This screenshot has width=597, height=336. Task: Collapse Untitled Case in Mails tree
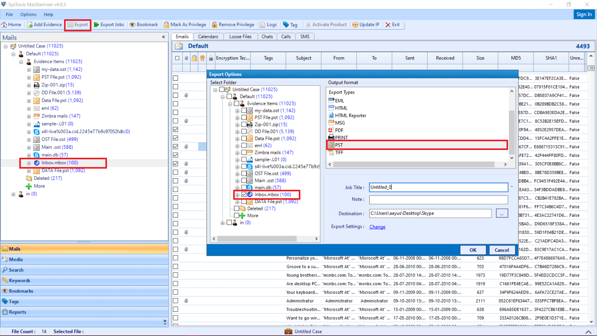6,46
